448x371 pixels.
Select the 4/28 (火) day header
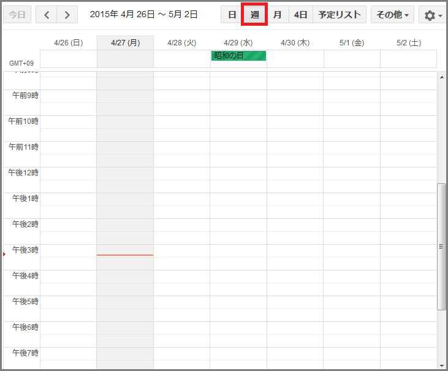pos(182,43)
